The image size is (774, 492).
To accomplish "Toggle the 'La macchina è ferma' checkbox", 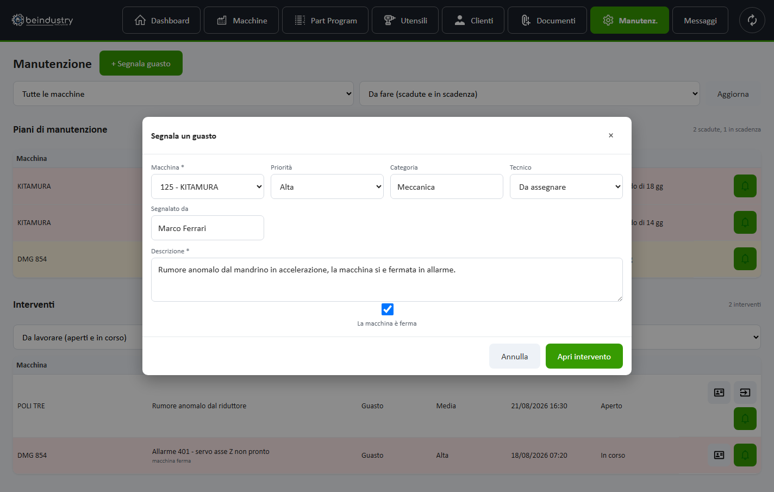I will (388, 309).
